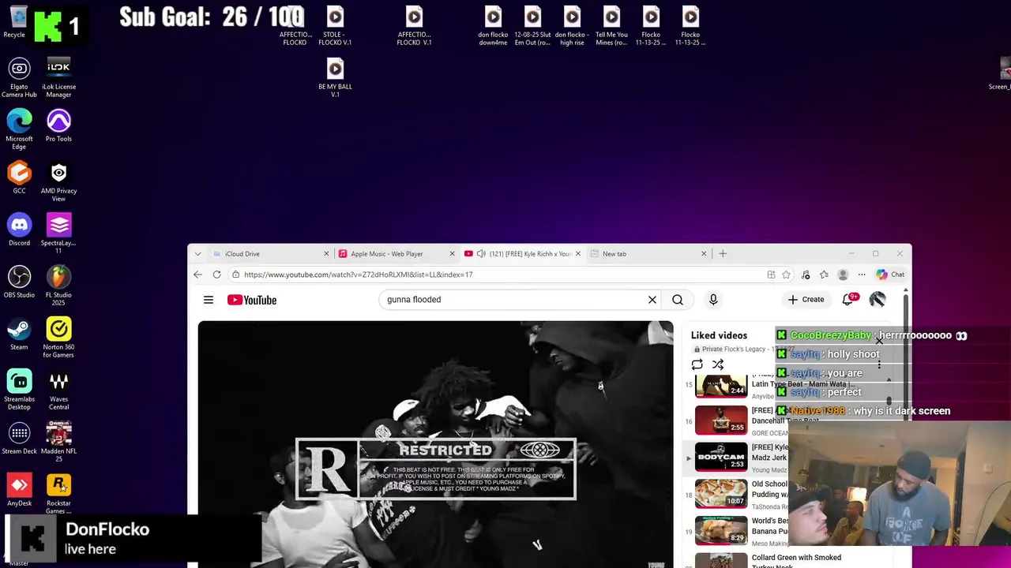Mute the YouTube tab speaker icon
Image resolution: width=1011 pixels, height=568 pixels.
481,254
